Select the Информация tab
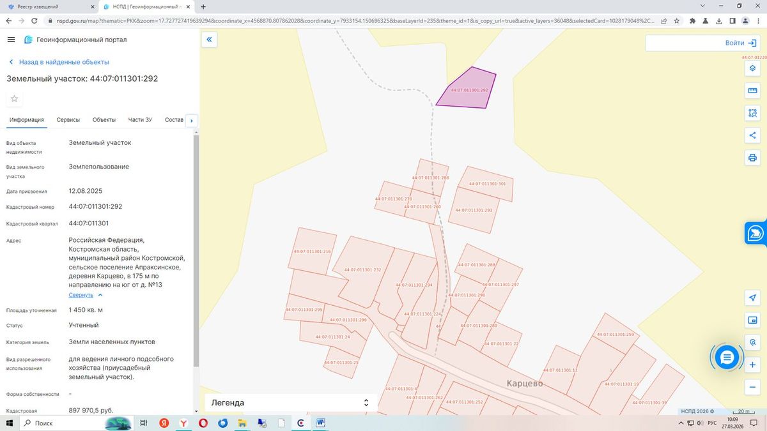 pos(26,120)
